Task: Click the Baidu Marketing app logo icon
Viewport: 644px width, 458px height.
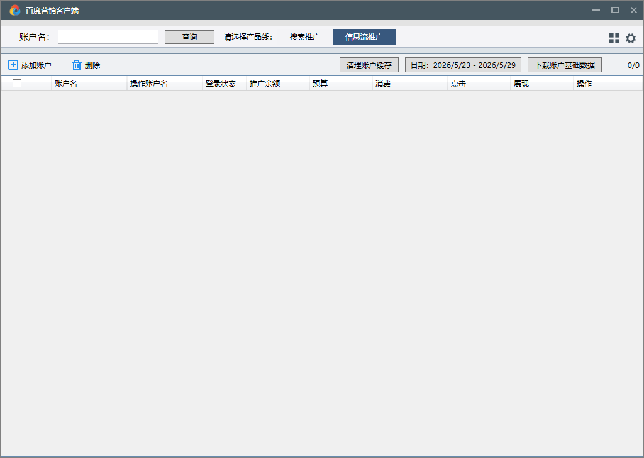Action: point(15,10)
